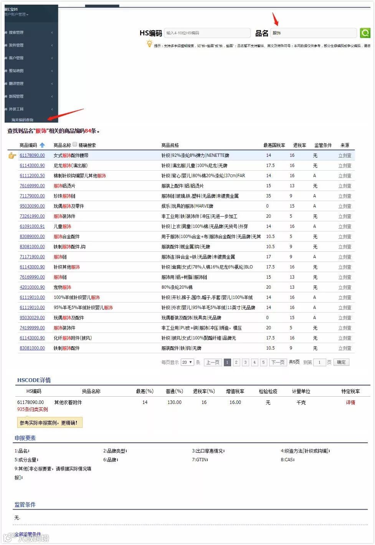
Task: Expand the 搜索管理 sidebar chevron
Action: pyautogui.click(x=52, y=33)
